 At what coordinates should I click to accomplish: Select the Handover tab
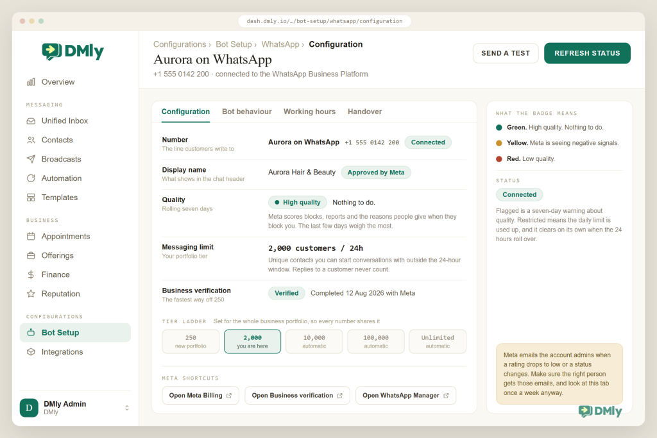coord(364,112)
